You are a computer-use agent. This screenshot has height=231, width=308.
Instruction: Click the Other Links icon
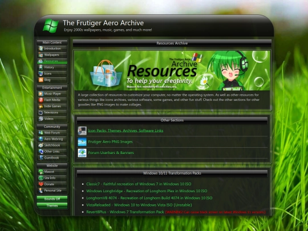coord(40,152)
